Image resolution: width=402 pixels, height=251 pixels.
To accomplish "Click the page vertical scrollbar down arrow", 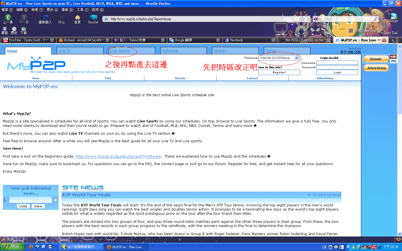I will (399, 234).
